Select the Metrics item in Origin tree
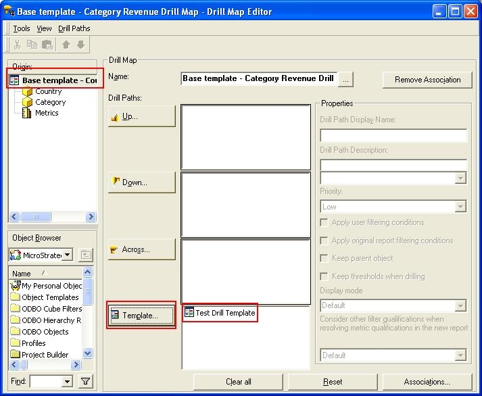This screenshot has width=482, height=396. (47, 113)
